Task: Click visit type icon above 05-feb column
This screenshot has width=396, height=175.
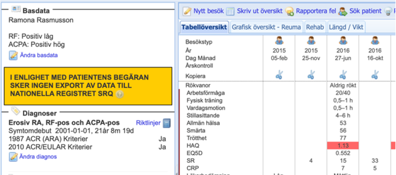Action: point(279,41)
